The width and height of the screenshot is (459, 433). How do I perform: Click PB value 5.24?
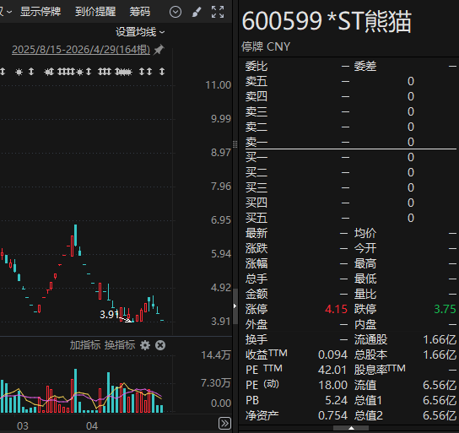click(336, 400)
